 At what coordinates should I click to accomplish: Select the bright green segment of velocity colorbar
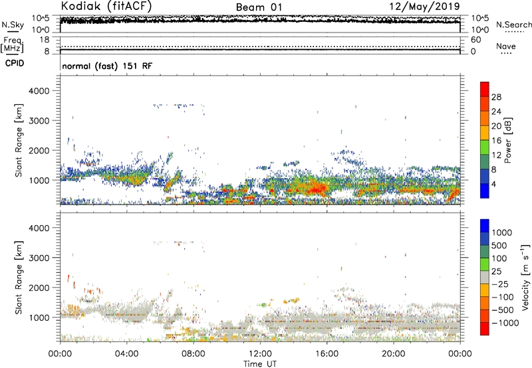tap(485, 264)
